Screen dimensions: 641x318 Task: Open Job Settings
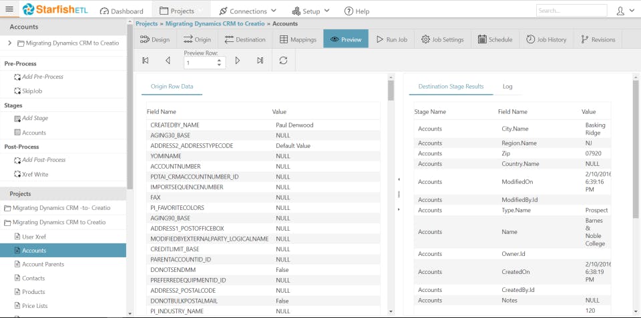click(x=442, y=39)
